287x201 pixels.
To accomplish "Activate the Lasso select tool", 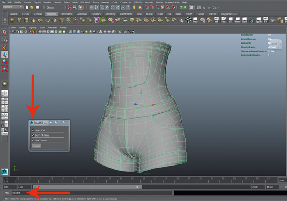I will [5, 39].
